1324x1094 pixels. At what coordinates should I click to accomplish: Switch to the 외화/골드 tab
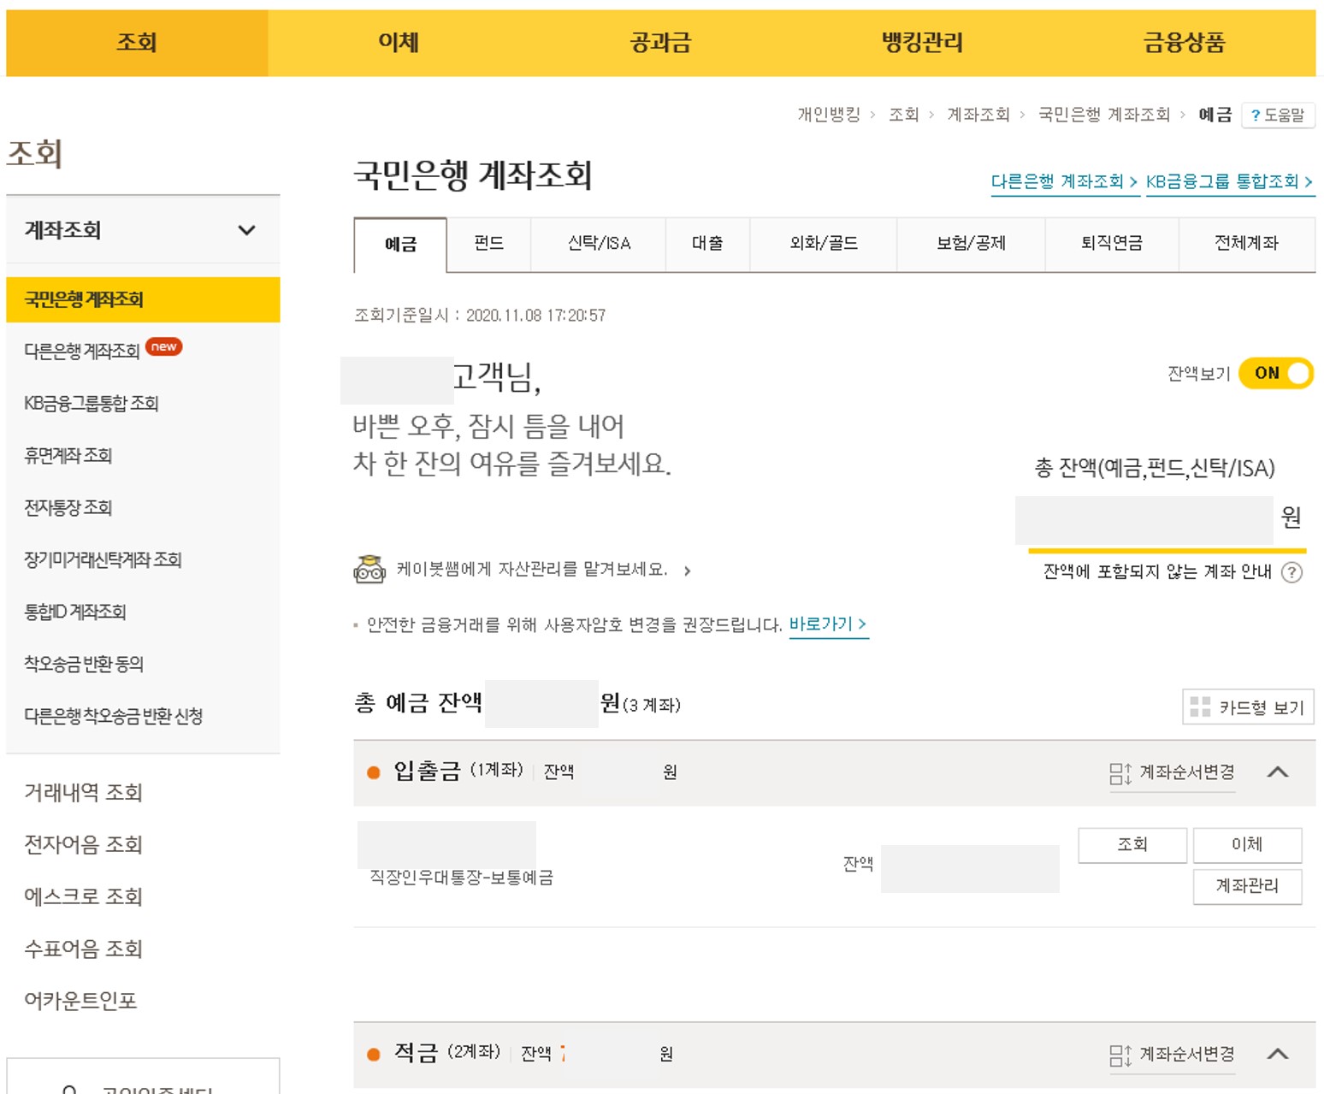[x=824, y=244]
